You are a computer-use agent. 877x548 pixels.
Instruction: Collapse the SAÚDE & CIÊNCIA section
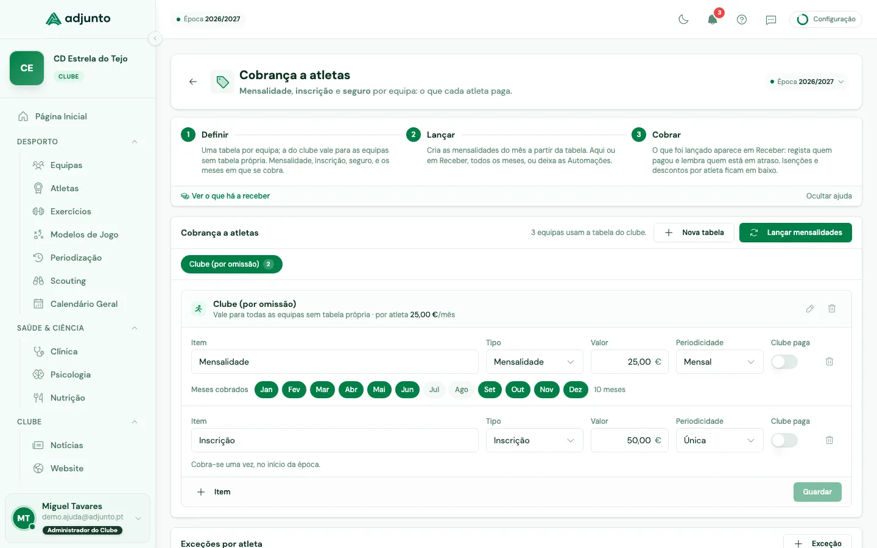[135, 328]
